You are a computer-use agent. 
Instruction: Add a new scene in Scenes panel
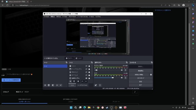[x=45, y=85]
